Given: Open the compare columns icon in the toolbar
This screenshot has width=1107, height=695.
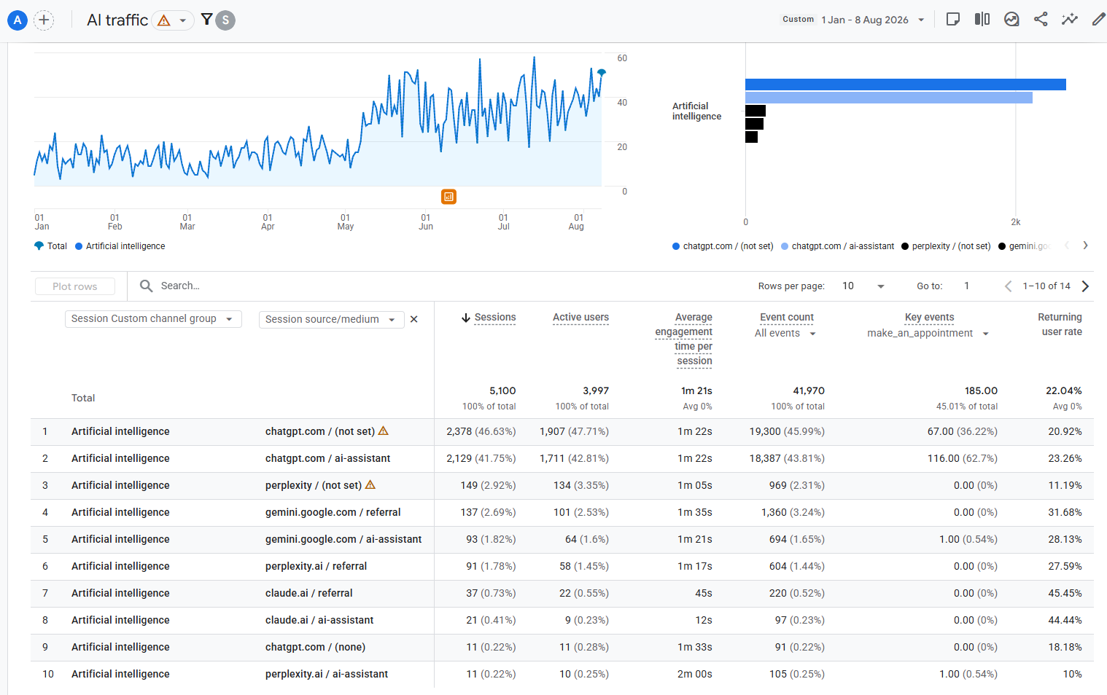Looking at the screenshot, I should pos(982,20).
